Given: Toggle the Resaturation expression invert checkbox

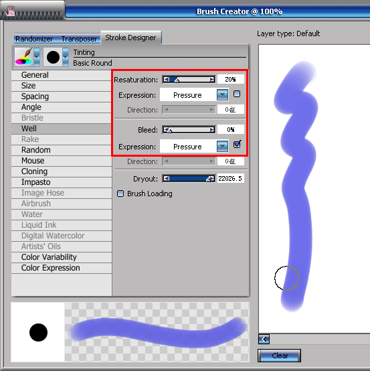Looking at the screenshot, I should coord(237,94).
